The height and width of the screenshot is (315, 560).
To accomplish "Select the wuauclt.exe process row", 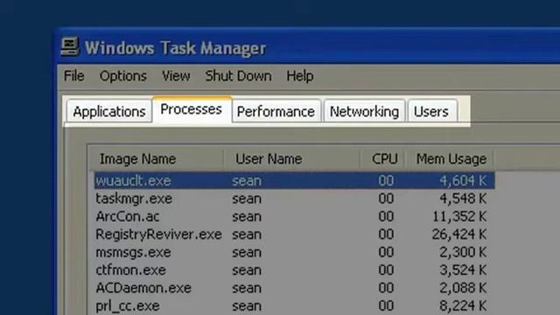I will pyautogui.click(x=295, y=180).
